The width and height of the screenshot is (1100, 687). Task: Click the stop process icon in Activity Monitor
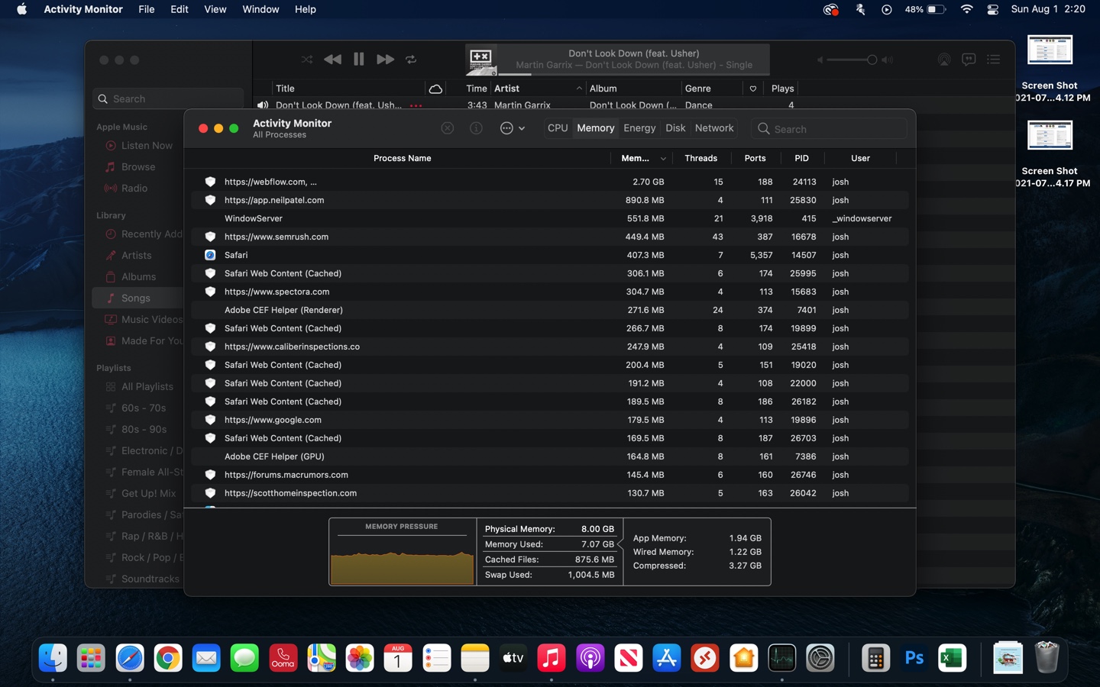tap(448, 128)
